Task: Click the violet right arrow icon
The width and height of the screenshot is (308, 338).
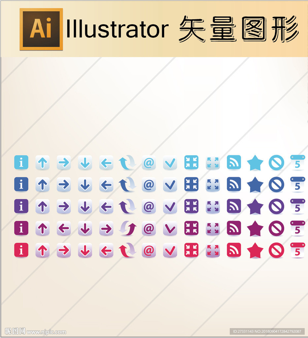Action: point(64,206)
